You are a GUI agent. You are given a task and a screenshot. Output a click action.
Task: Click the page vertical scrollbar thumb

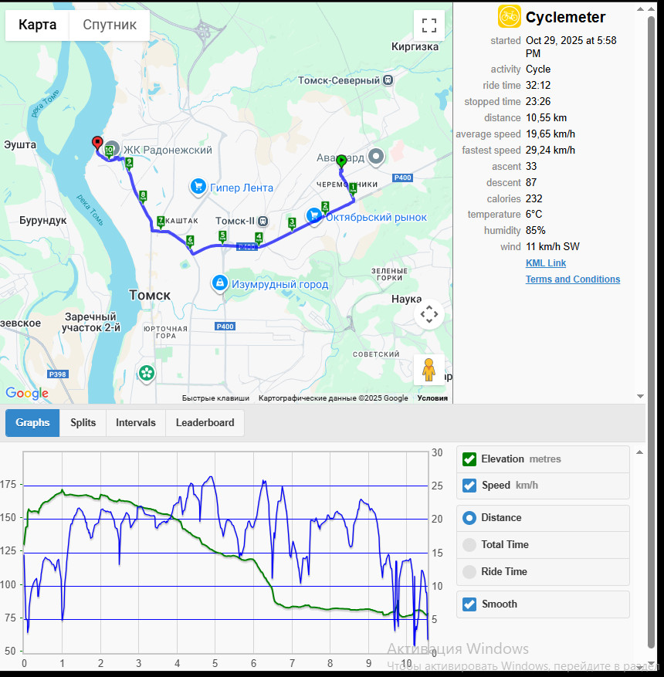tap(652, 333)
